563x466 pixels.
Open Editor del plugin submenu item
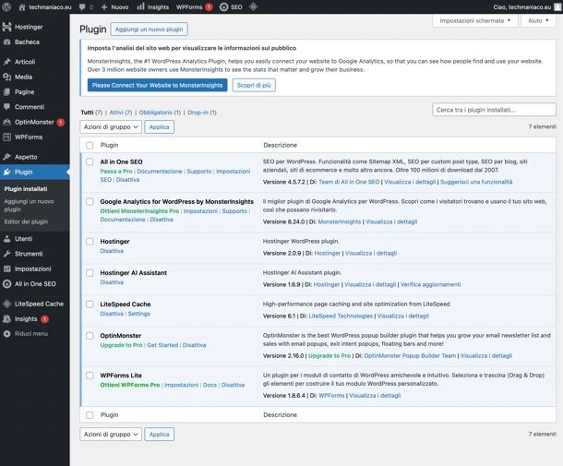pyautogui.click(x=26, y=221)
